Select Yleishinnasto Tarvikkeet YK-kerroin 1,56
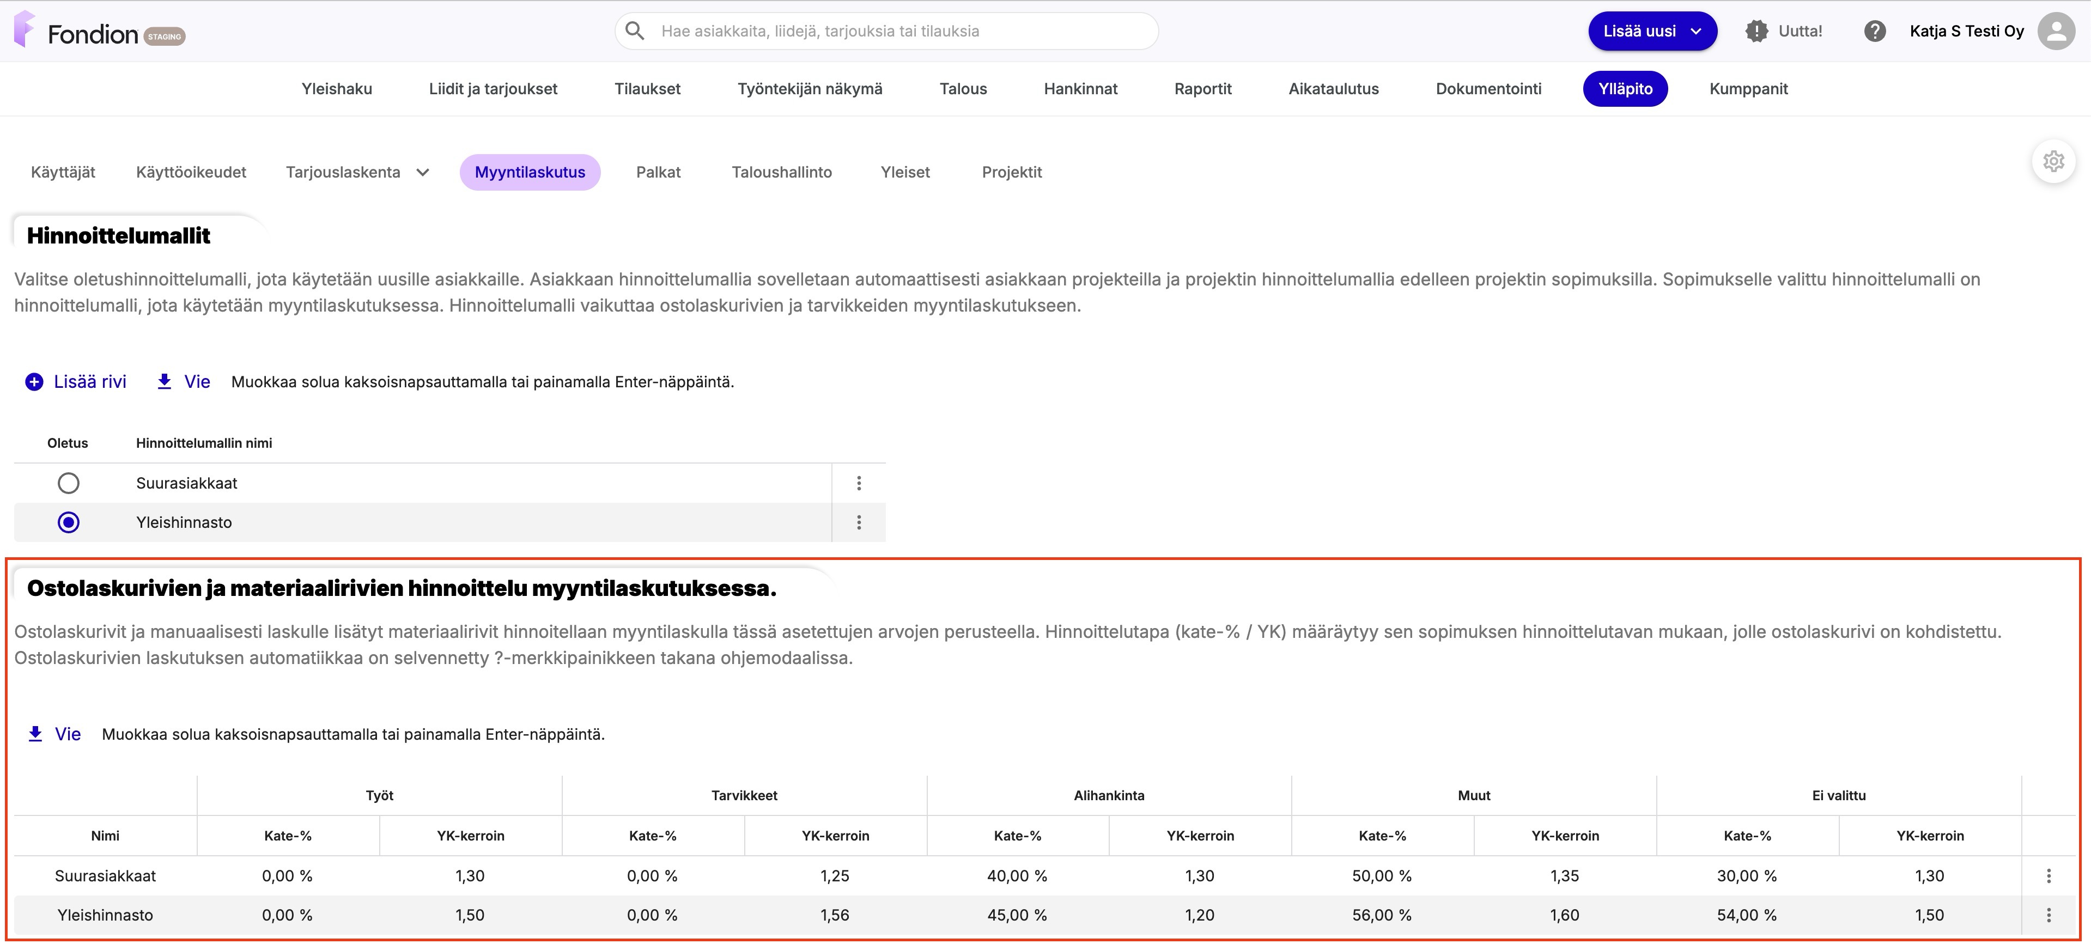 835,914
